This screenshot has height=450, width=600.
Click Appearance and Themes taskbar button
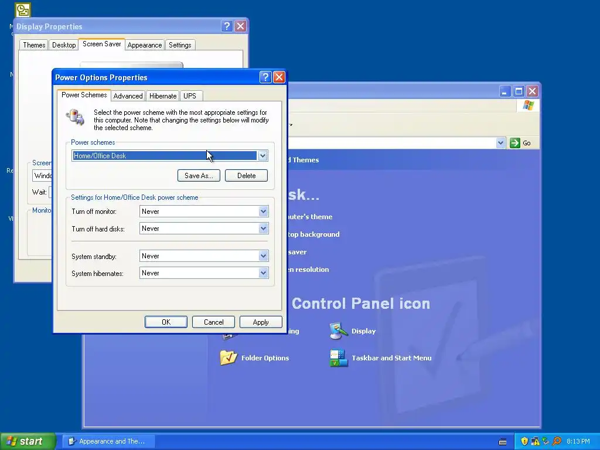[109, 441]
